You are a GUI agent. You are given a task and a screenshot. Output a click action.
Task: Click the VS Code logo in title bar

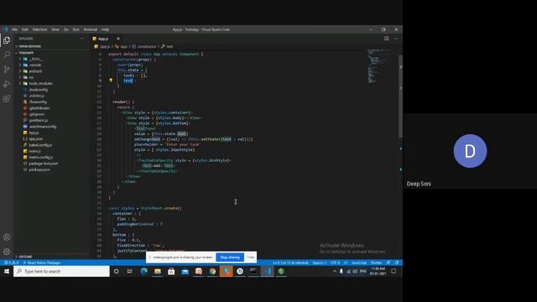[x=5, y=29]
